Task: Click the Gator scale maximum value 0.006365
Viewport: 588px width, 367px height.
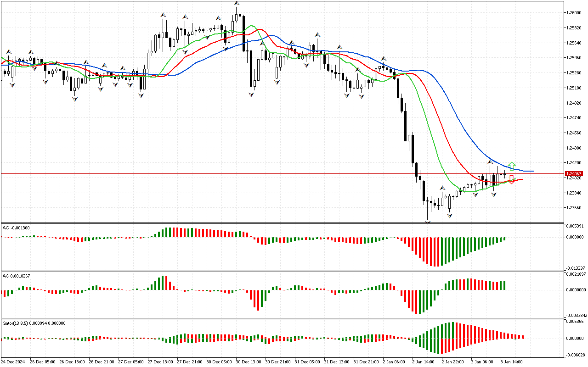Action: pyautogui.click(x=576, y=322)
